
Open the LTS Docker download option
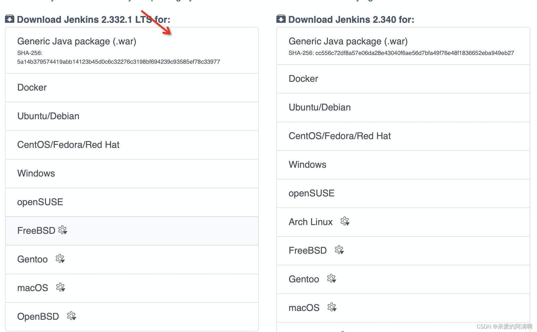click(132, 88)
